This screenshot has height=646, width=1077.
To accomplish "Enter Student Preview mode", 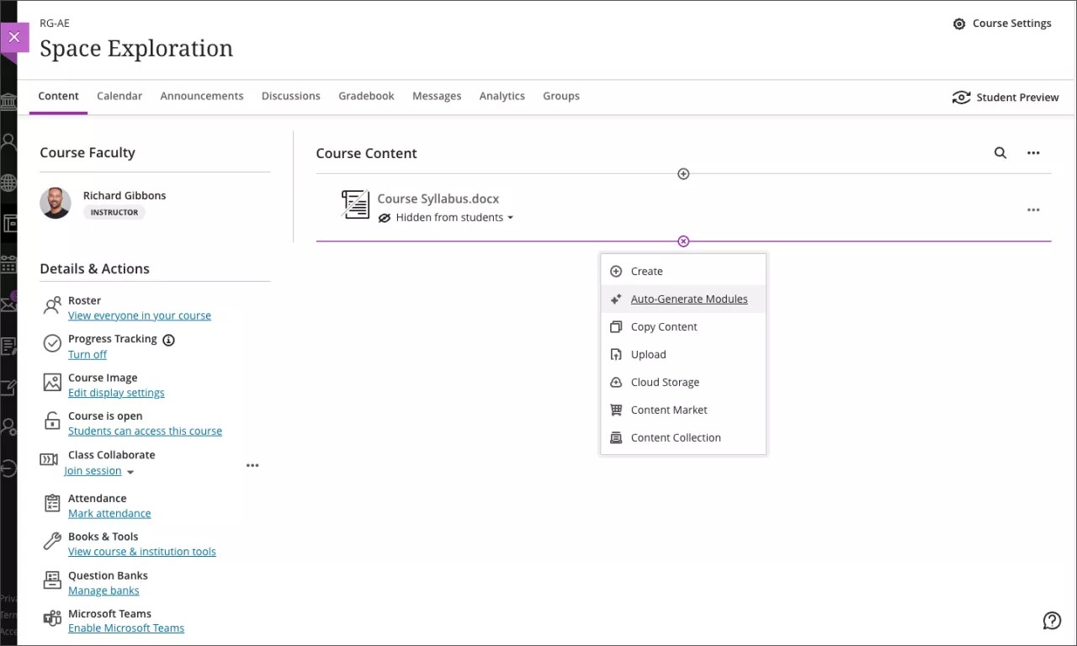I will click(1005, 97).
